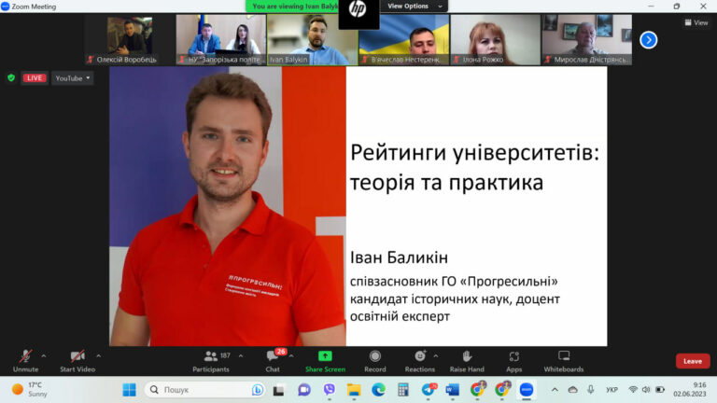Screen dimensions: 717x403
Task: Open the View Options dropdown
Action: pyautogui.click(x=415, y=6)
